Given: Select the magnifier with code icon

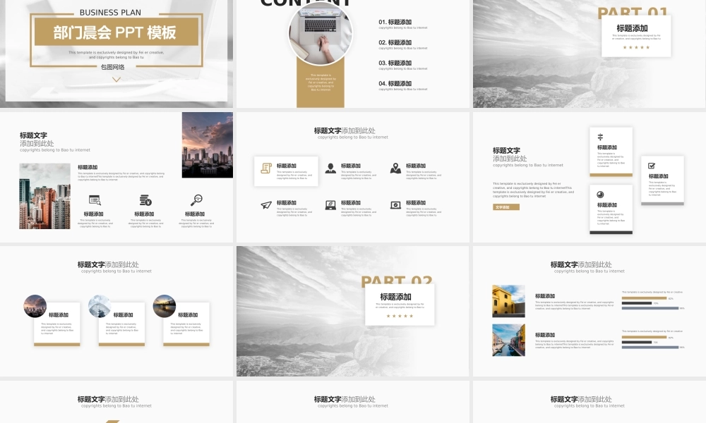Looking at the screenshot, I should 196,200.
